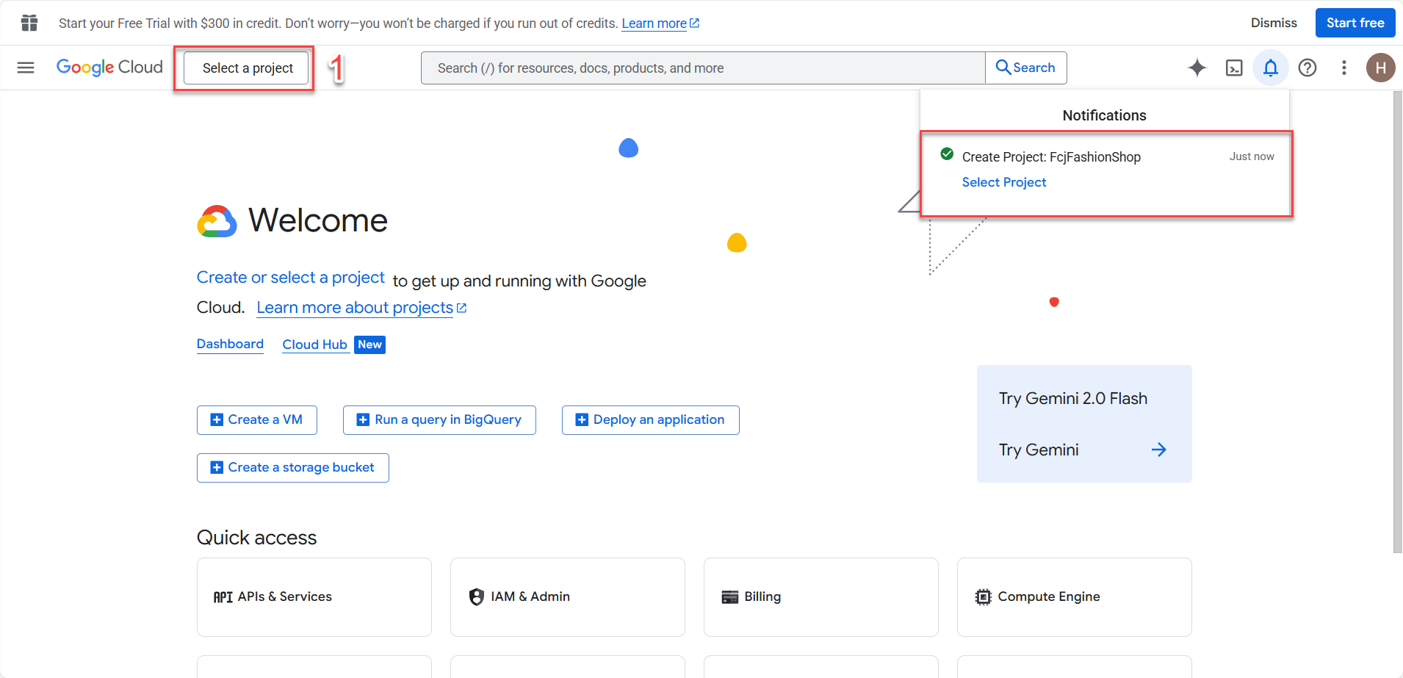This screenshot has width=1403, height=678.
Task: Click Create or select a project link
Action: 290,278
